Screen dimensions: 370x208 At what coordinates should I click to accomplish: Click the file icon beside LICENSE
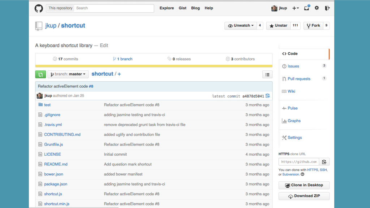(x=40, y=154)
